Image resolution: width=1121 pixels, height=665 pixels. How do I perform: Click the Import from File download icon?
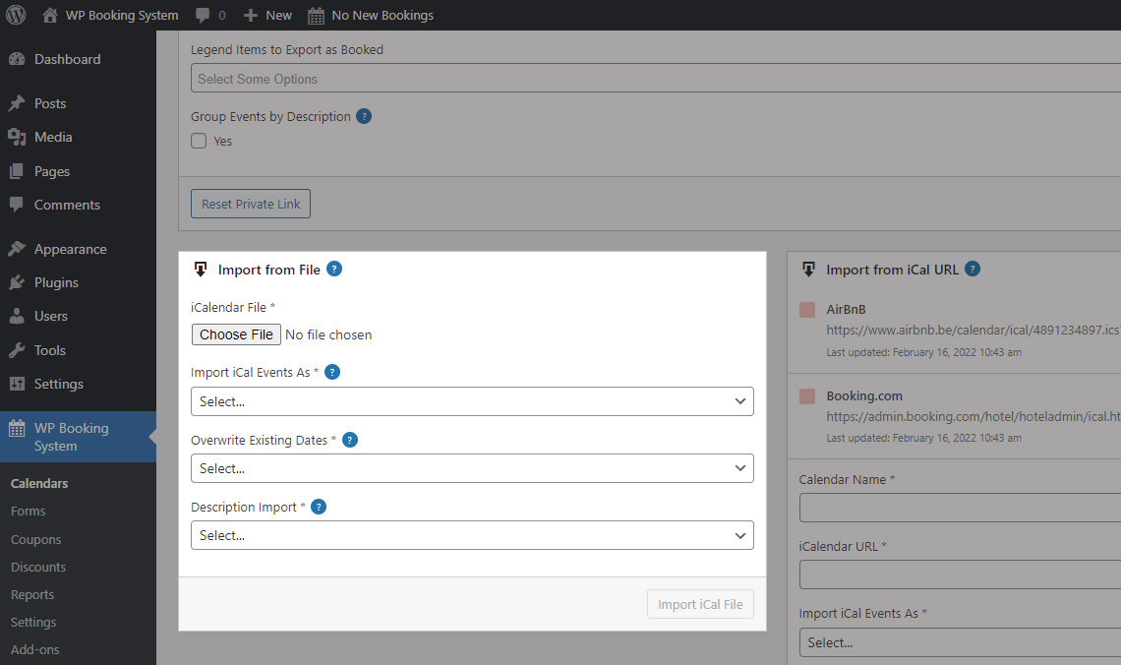[201, 270]
